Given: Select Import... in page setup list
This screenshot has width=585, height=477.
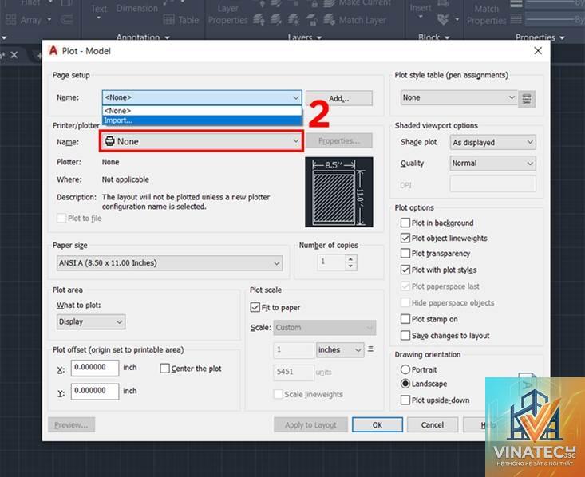Looking at the screenshot, I should (x=202, y=120).
